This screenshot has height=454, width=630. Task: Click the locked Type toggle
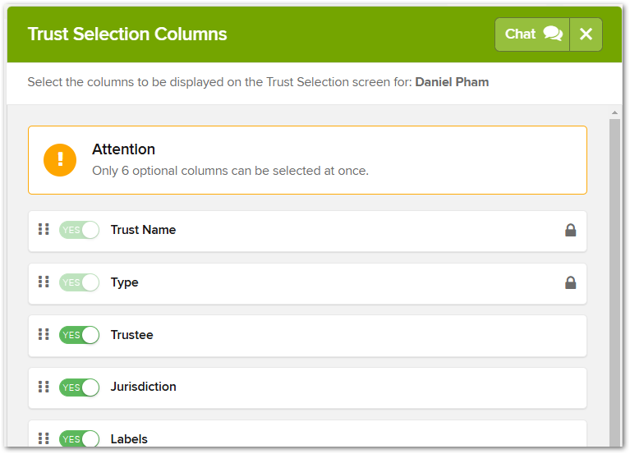point(79,282)
